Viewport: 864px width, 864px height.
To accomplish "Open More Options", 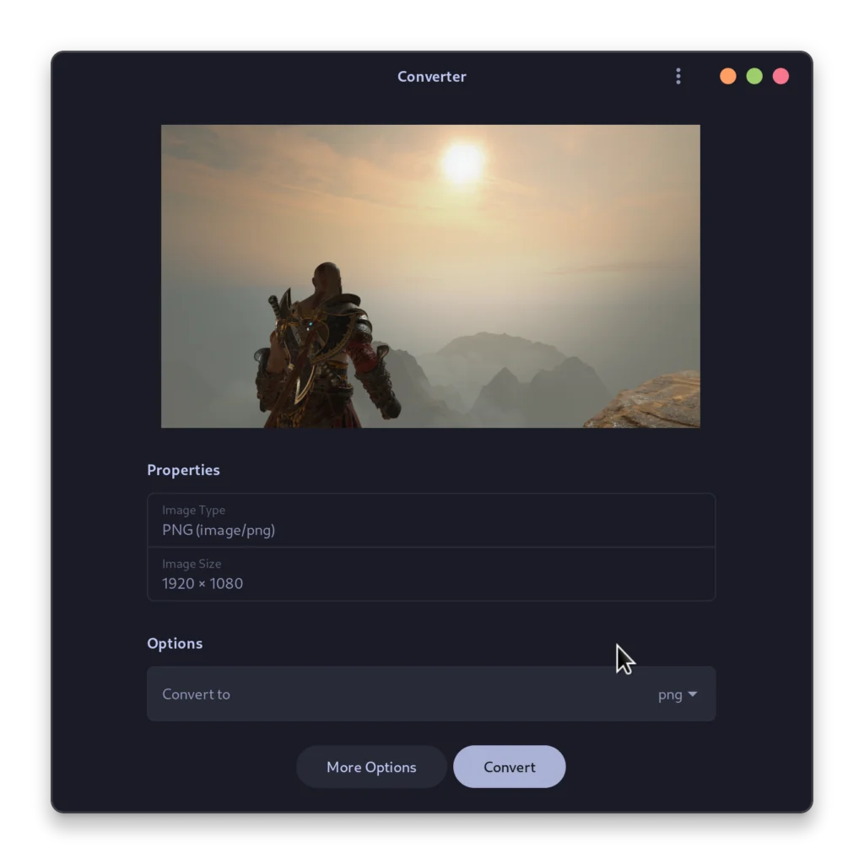I will [x=371, y=766].
